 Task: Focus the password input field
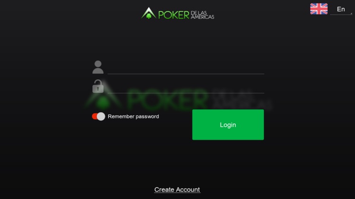click(x=186, y=86)
